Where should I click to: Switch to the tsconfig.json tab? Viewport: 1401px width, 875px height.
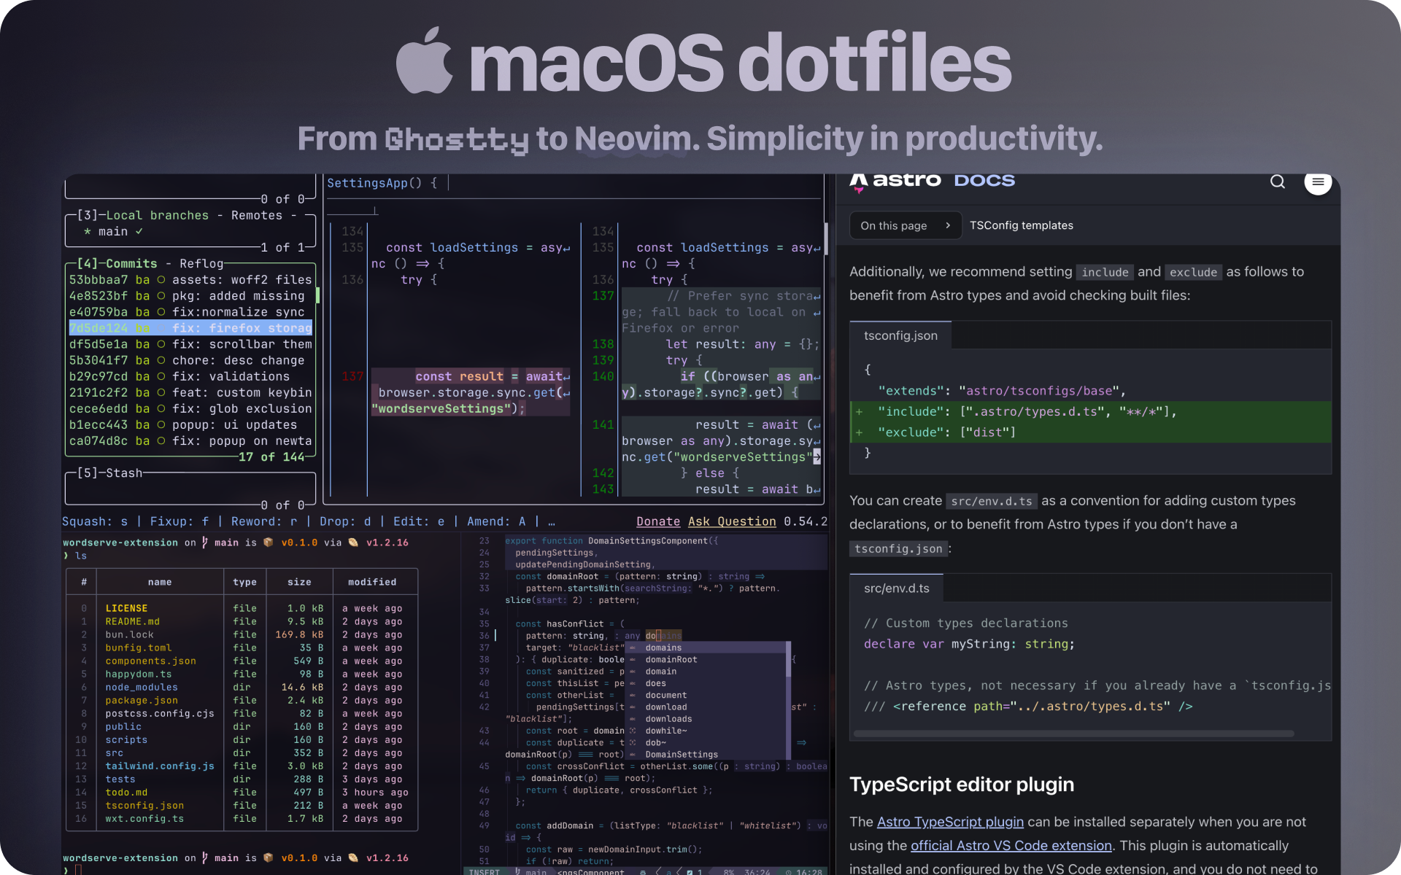point(900,335)
